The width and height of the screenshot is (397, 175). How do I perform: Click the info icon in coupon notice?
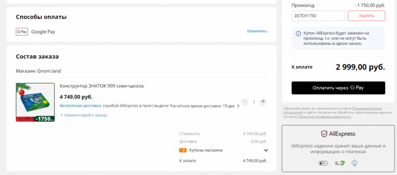tap(298, 34)
